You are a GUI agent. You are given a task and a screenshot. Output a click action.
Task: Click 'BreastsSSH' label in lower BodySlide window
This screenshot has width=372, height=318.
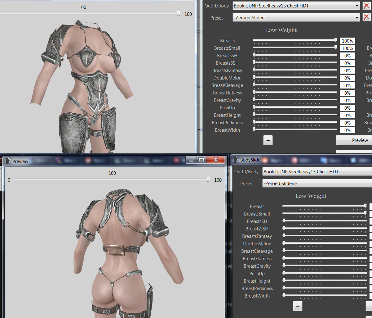coord(257,229)
